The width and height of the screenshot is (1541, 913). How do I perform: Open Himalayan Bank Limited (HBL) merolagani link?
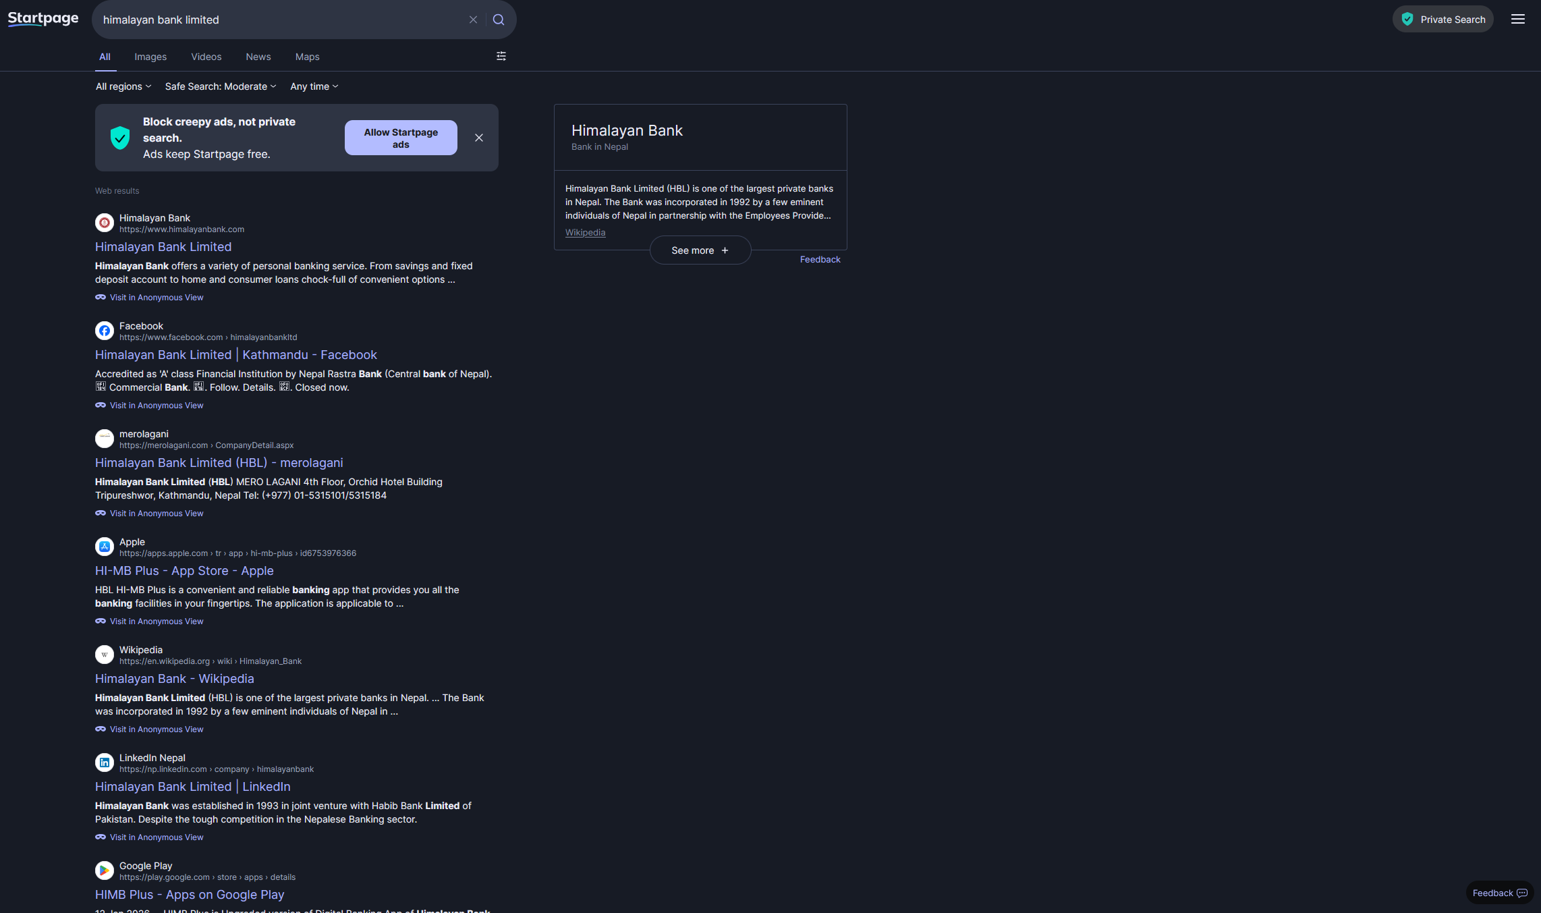[219, 463]
